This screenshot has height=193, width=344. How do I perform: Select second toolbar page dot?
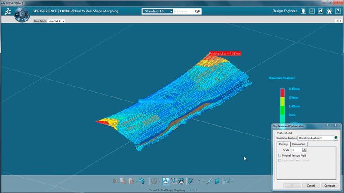193,190
